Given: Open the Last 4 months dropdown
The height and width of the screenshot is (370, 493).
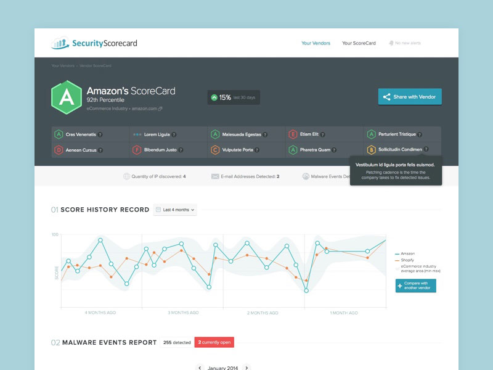Looking at the screenshot, I should (175, 210).
